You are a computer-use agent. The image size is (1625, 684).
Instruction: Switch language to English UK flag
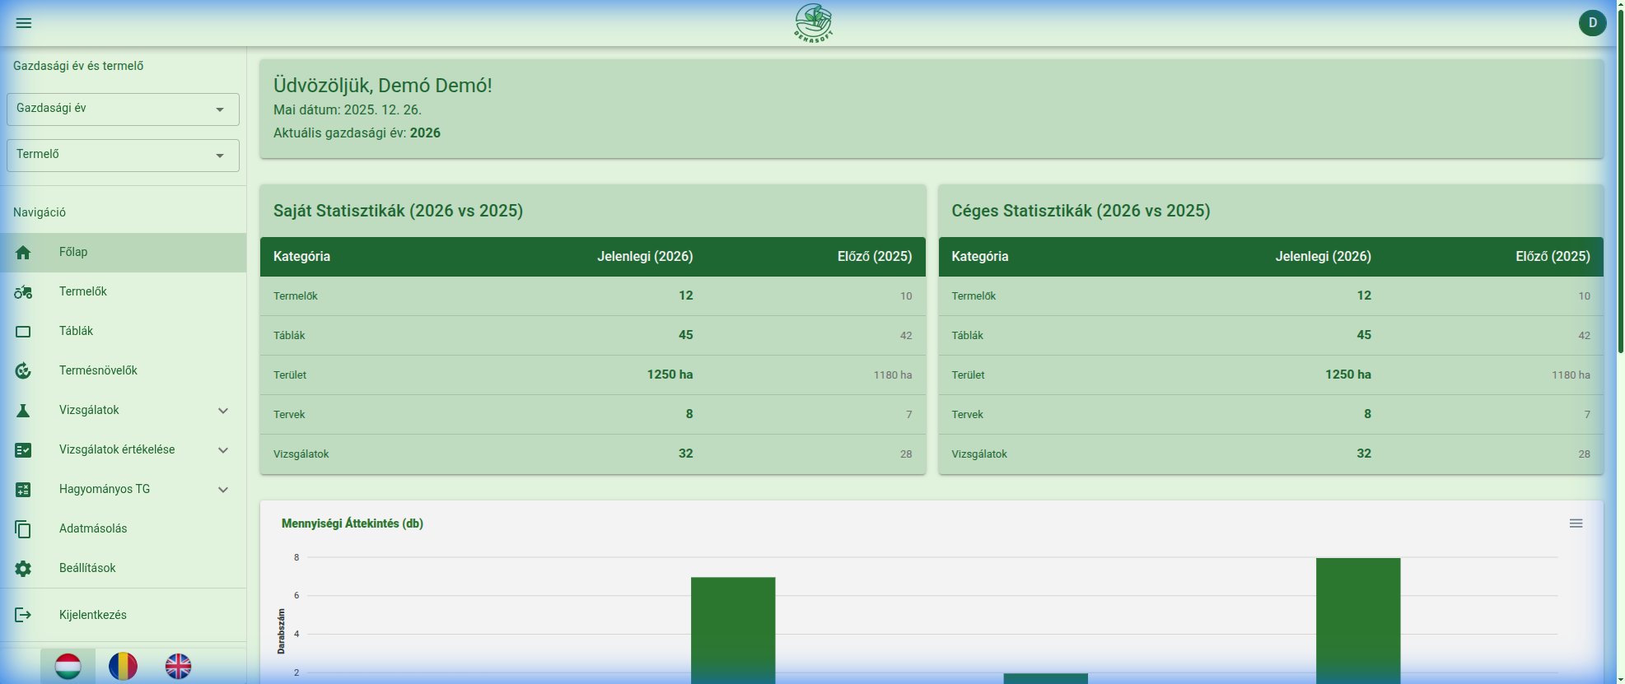(178, 666)
